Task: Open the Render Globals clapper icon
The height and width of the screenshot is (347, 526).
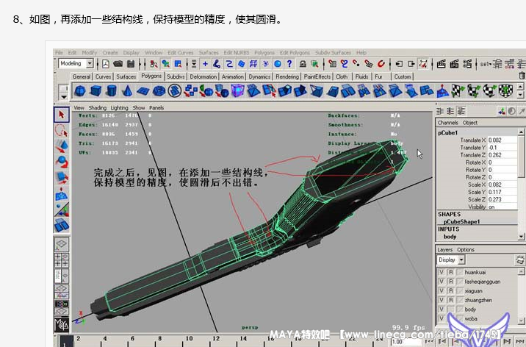Action: point(467,64)
